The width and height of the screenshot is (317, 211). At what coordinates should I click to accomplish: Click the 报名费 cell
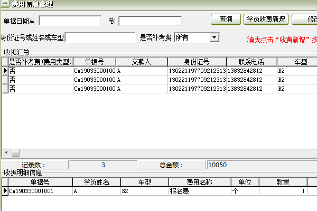click(x=200, y=191)
